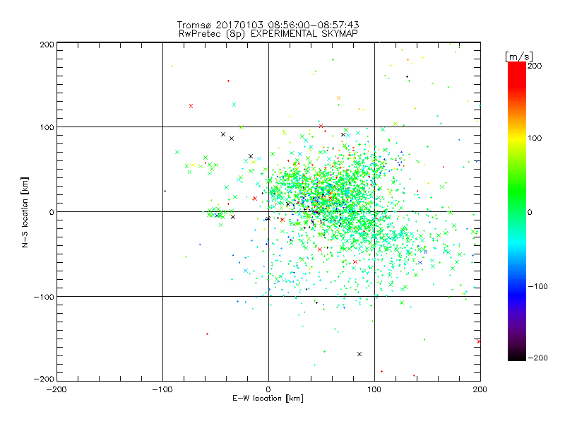Image resolution: width=565 pixels, height=424 pixels.
Task: Click the x-axis tick label '0'
Action: tap(268, 389)
